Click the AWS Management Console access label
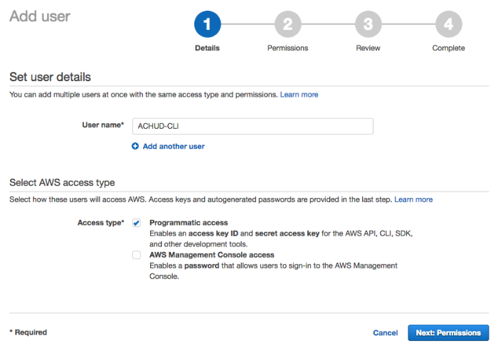 point(212,255)
